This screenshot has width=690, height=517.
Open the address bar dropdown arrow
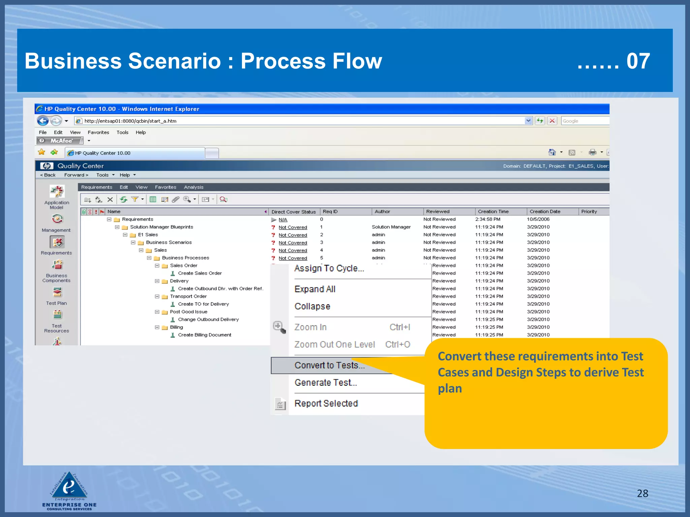point(528,121)
